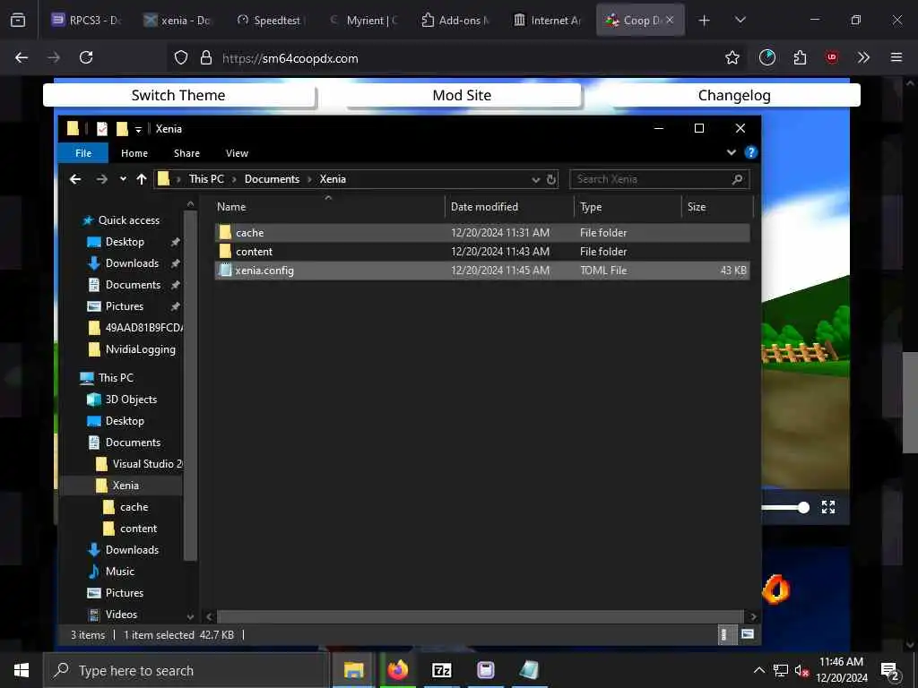The width and height of the screenshot is (918, 688).
Task: Open recent locations dropdown in Explorer
Action: (x=123, y=179)
